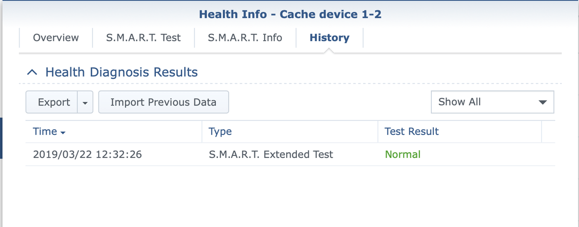Screen dimensions: 579x227
Task: Click the green Normal test result
Action: [x=403, y=154]
